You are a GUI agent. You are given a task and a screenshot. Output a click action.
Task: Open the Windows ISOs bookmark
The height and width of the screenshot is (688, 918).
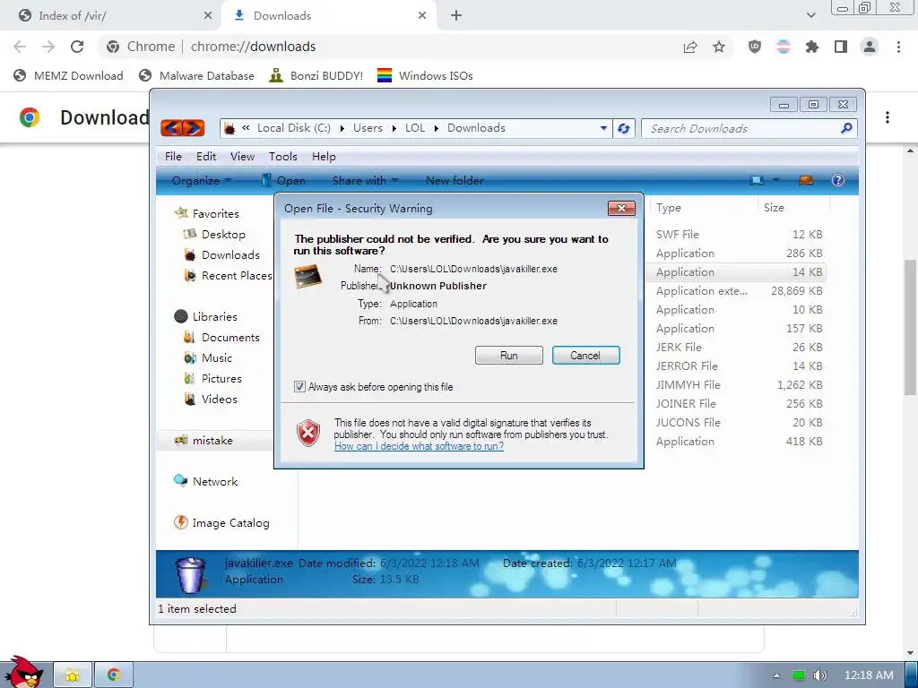point(425,75)
